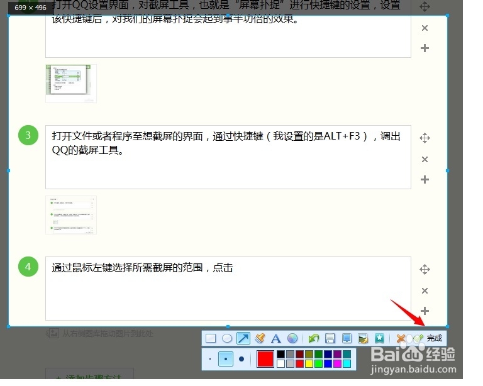Click the blue screen/phone send icon
This screenshot has height=386, width=483.
(x=347, y=338)
